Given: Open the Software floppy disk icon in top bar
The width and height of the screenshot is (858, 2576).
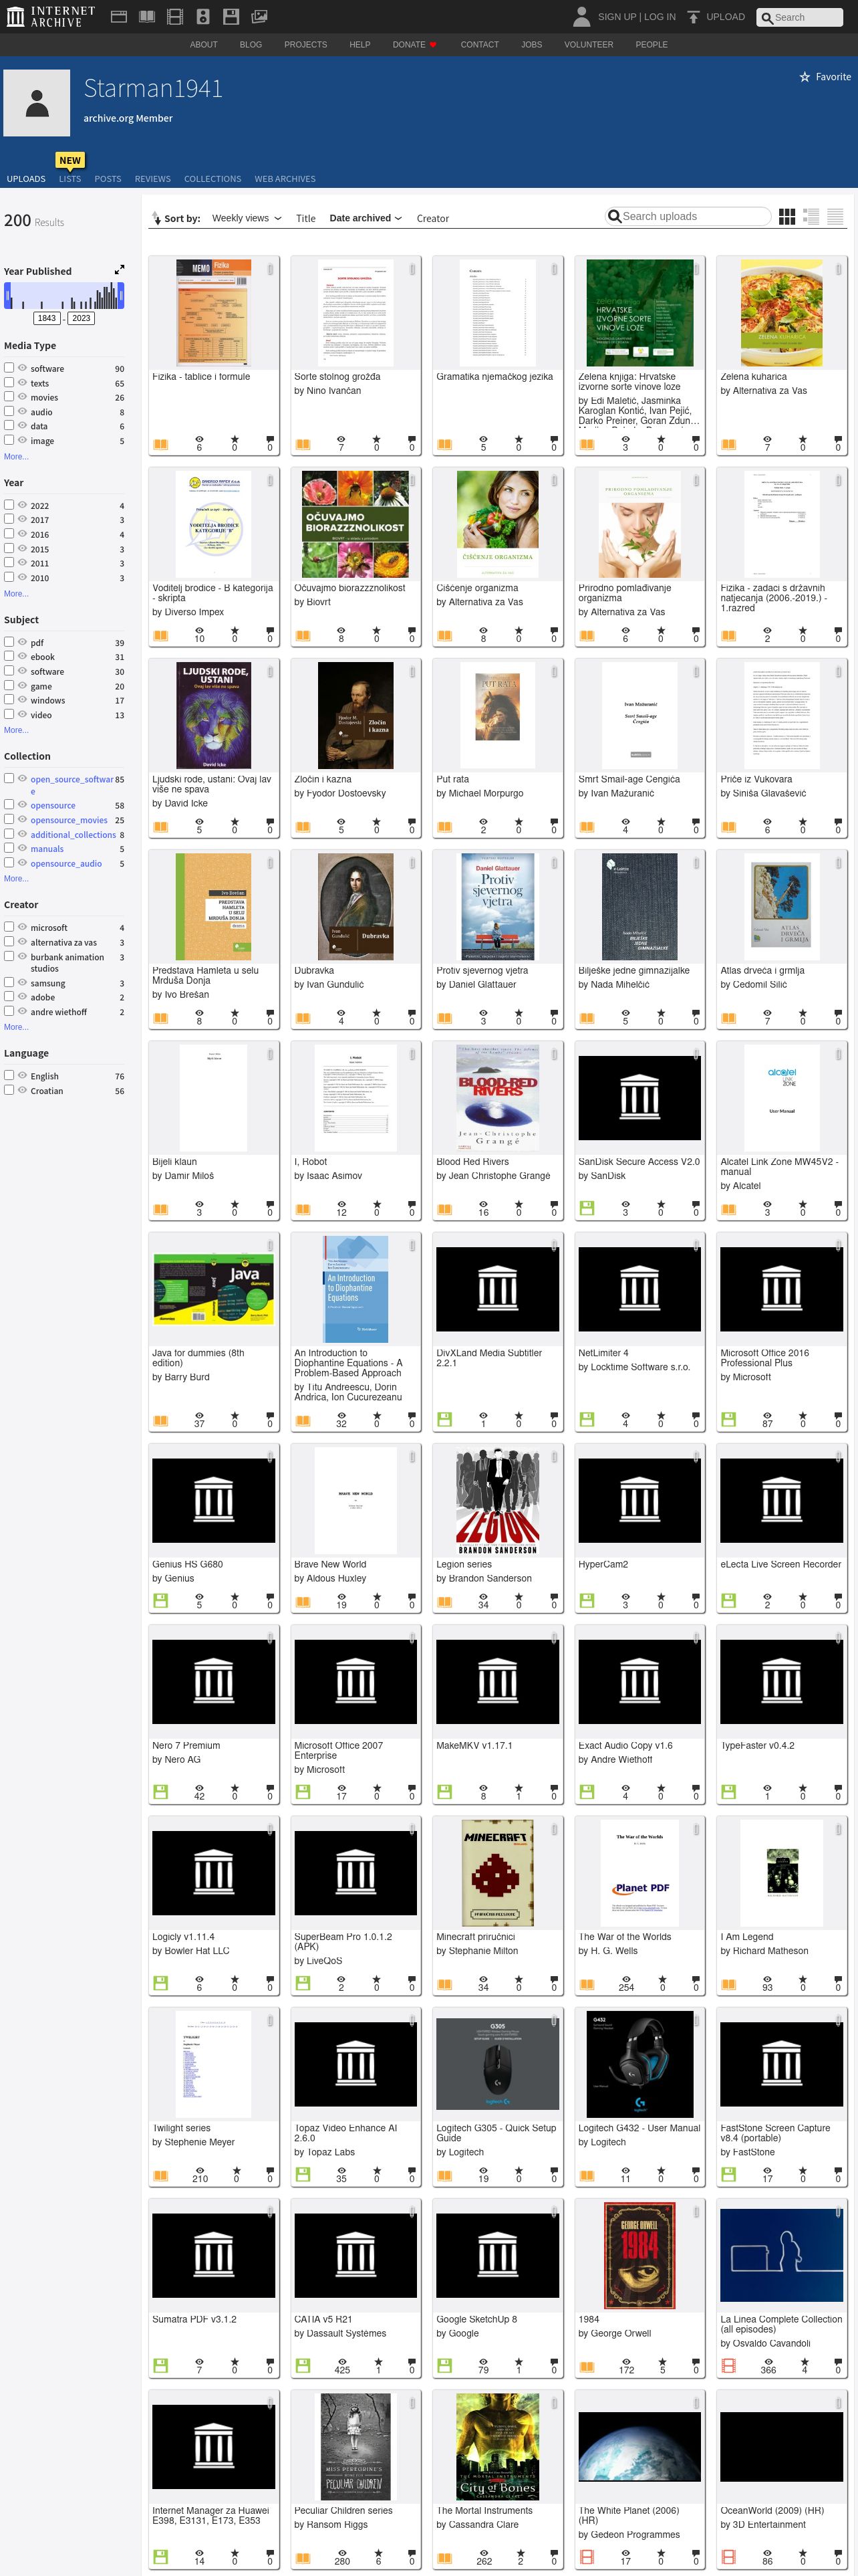Looking at the screenshot, I should point(231,17).
